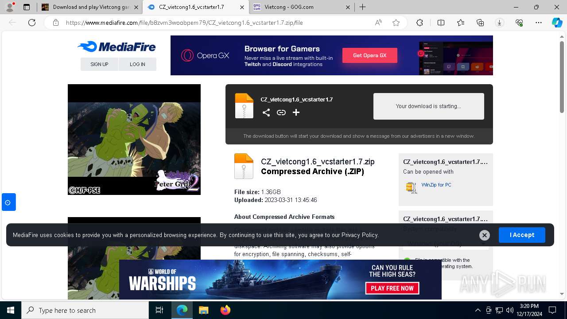
Task: Close the CZ_vietcong1.6_vcstarter1.7 tab
Action: [242, 7]
